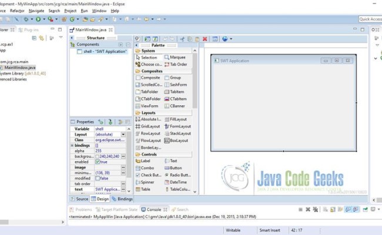382x235 pixels.
Task: Select the Label control in palette
Action: click(x=143, y=161)
